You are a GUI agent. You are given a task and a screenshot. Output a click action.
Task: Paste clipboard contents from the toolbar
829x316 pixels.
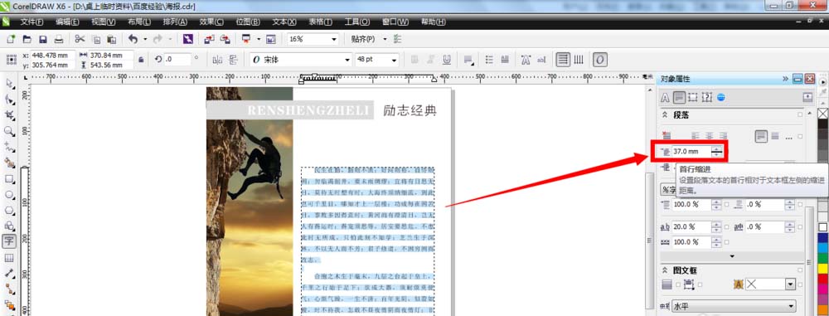(x=112, y=40)
